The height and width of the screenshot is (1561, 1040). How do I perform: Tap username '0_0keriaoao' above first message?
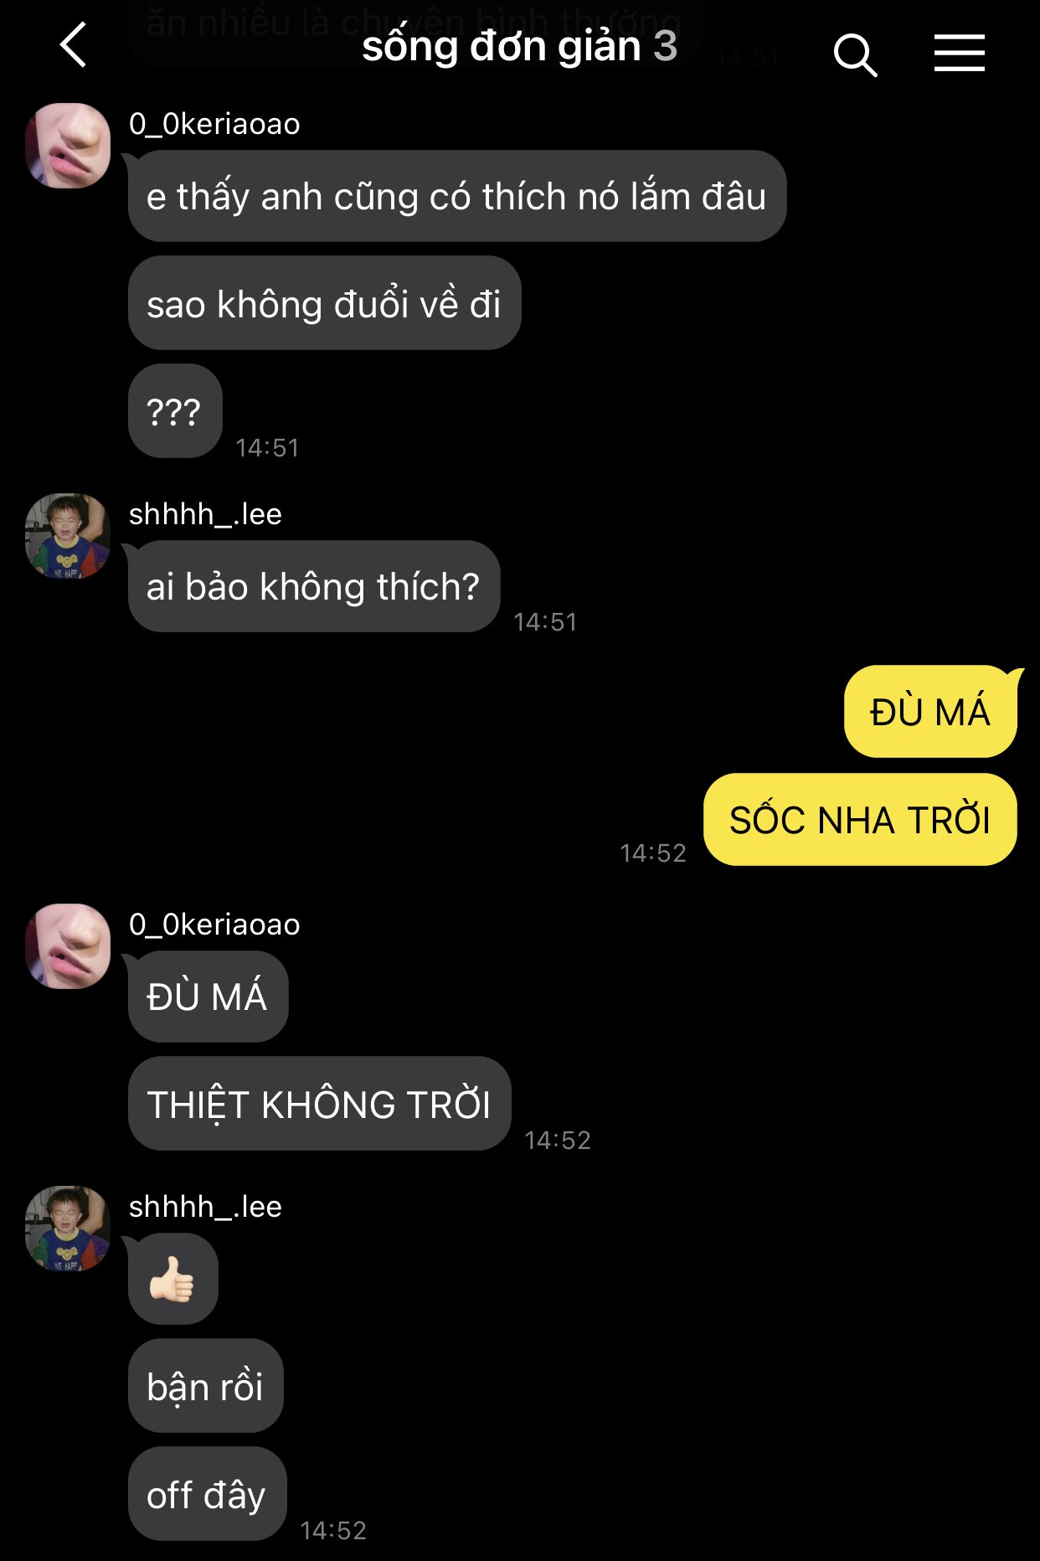(x=214, y=124)
